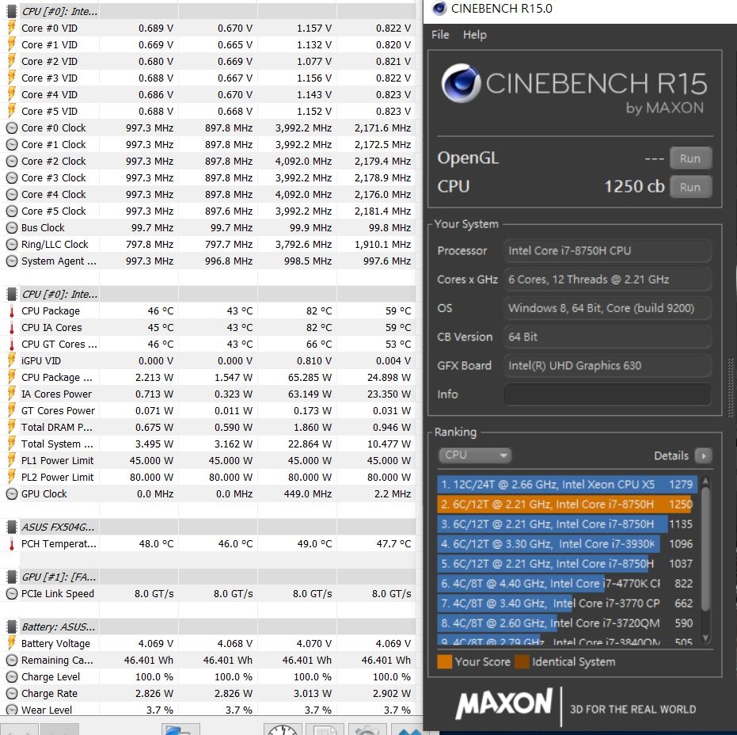Click the lightning icon beside iGPU VID

pos(12,360)
